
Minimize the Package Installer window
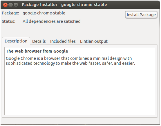[10, 5]
